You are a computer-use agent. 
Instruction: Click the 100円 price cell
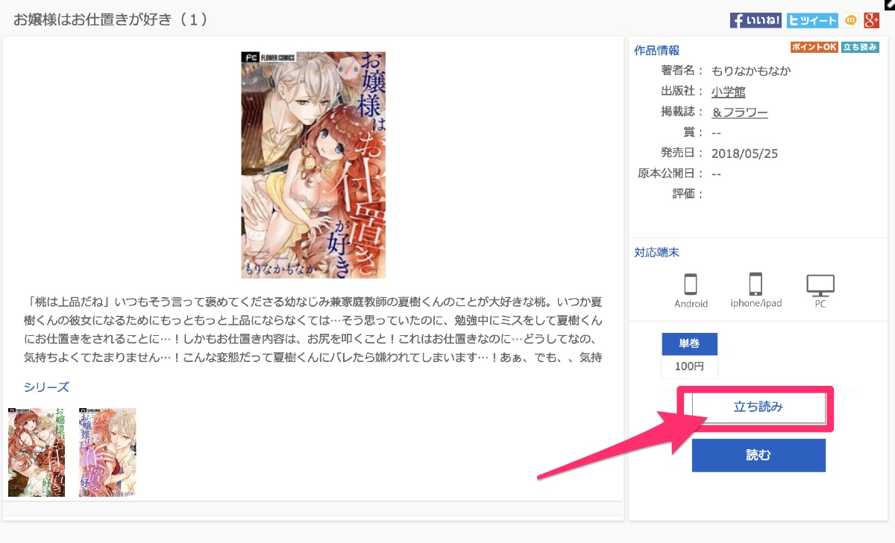[689, 366]
